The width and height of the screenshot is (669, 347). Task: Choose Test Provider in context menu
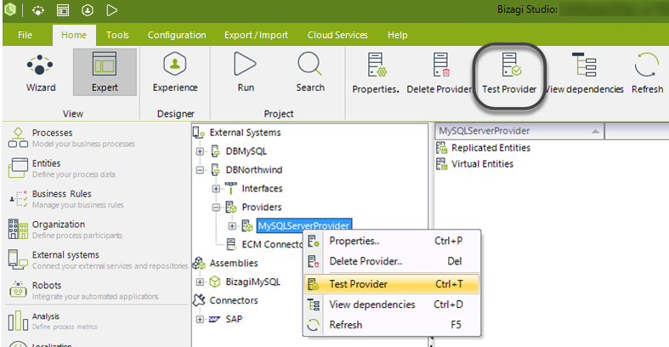(393, 284)
